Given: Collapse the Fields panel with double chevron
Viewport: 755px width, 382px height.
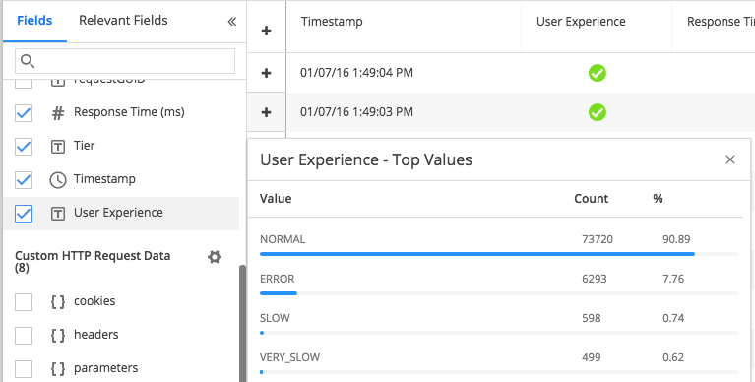Looking at the screenshot, I should coord(232,22).
